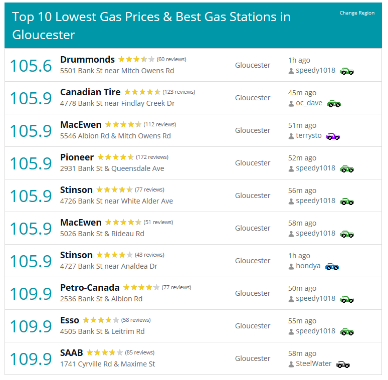Open the oc_dave user profile

coord(309,103)
